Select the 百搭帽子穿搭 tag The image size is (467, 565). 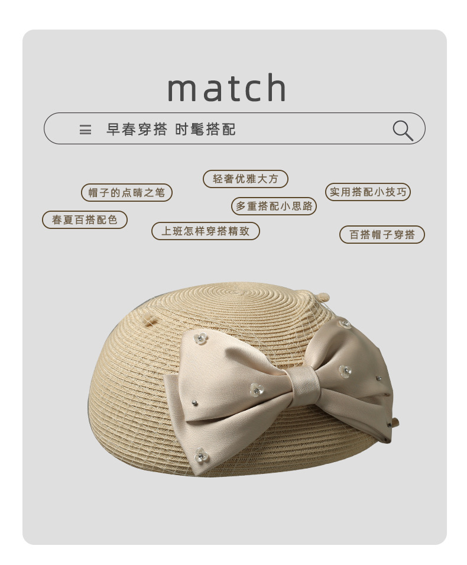[x=382, y=234]
